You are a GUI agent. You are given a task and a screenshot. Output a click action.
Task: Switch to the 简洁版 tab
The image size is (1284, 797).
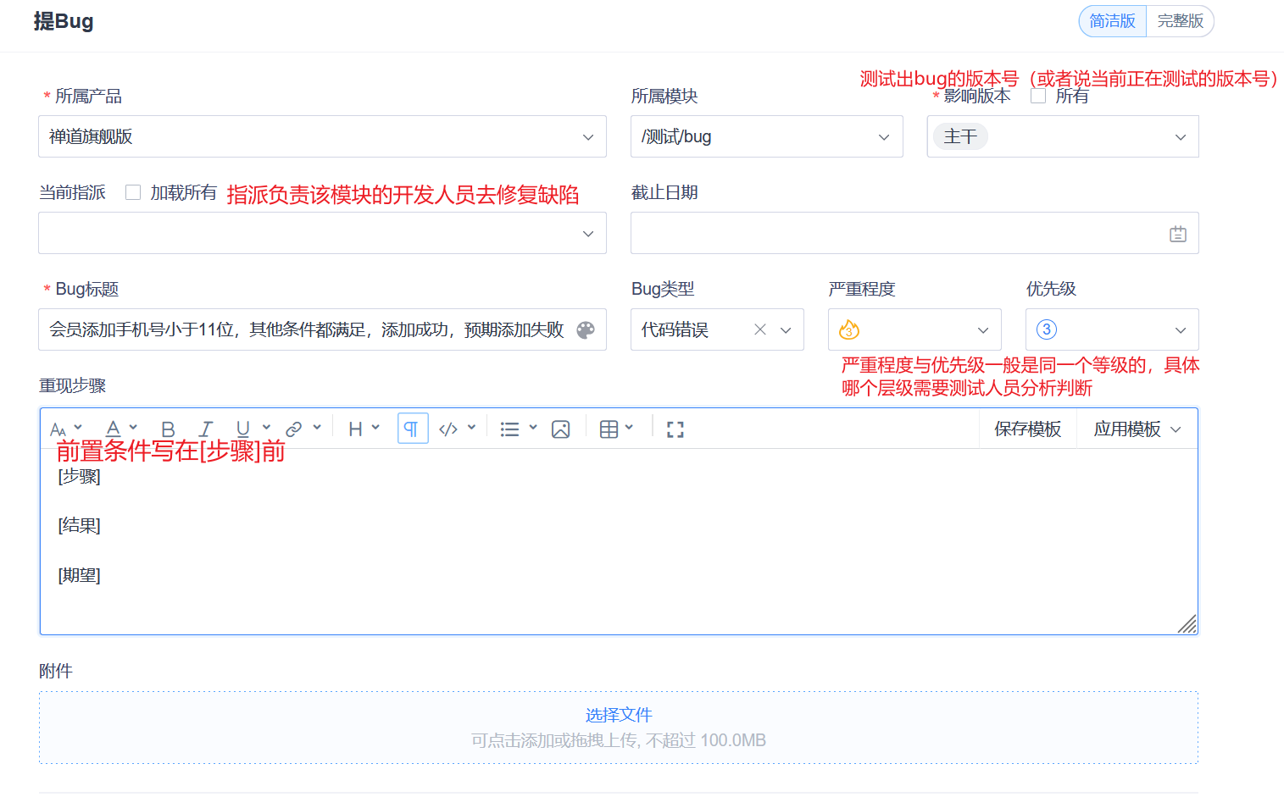(x=1112, y=21)
